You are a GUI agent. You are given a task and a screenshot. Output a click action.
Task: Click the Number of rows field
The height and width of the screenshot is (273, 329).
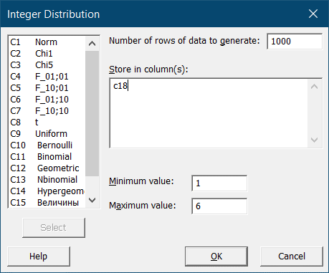tap(295, 42)
